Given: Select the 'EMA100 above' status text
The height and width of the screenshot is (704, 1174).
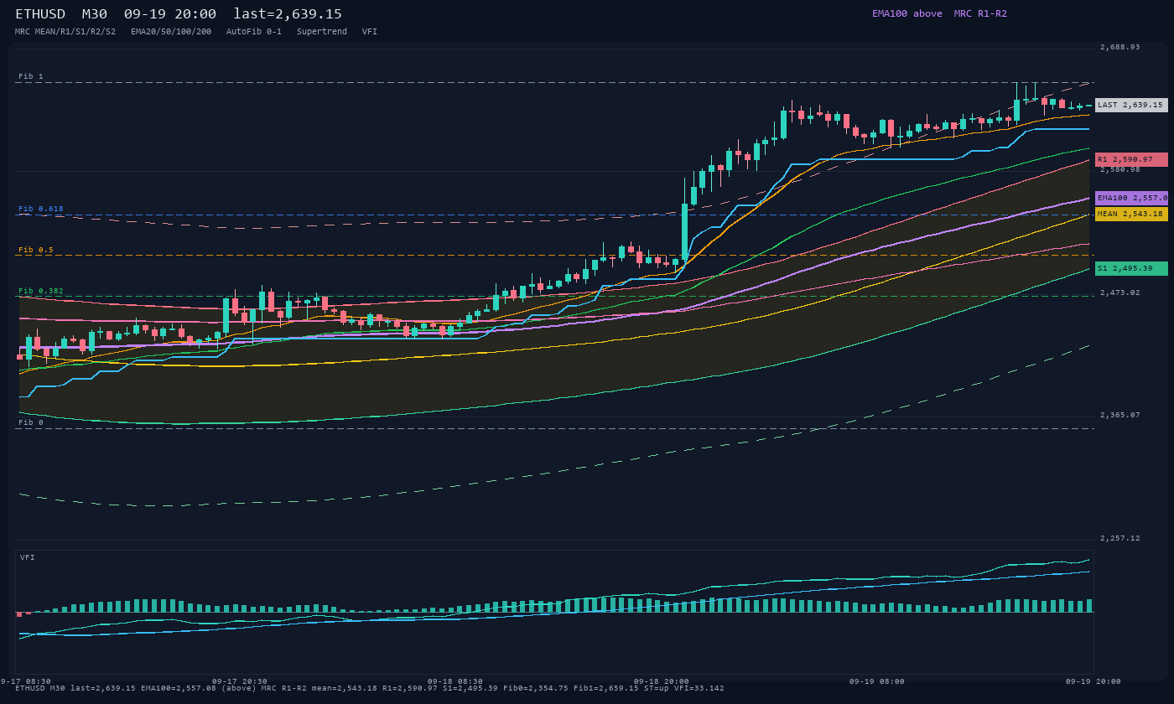Looking at the screenshot, I should click(x=907, y=13).
